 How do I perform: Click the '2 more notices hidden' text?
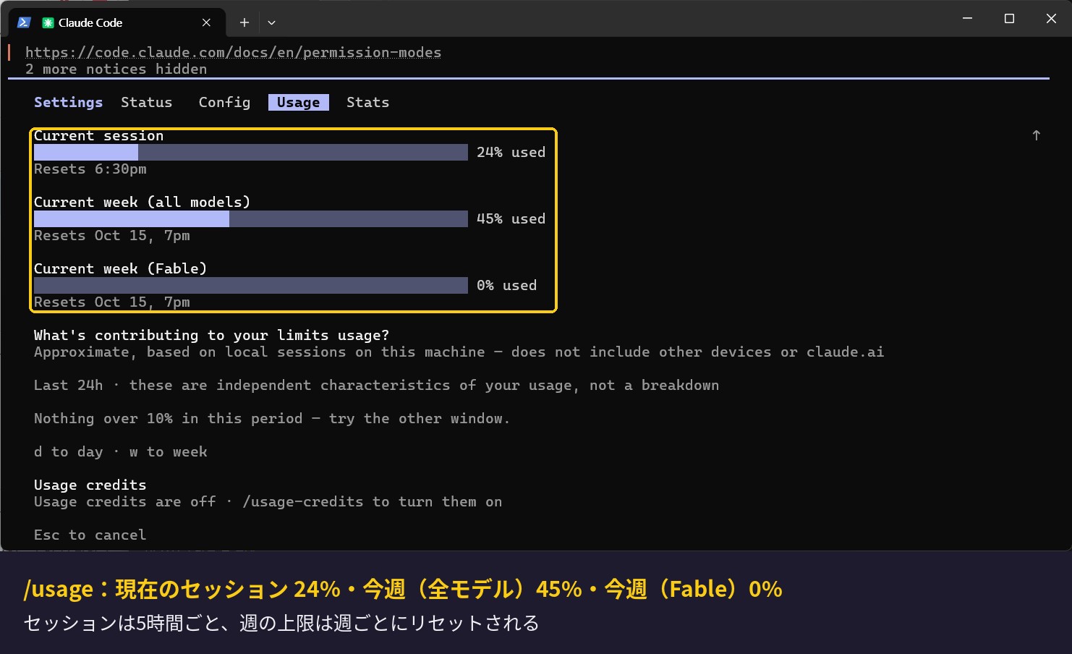[116, 69]
